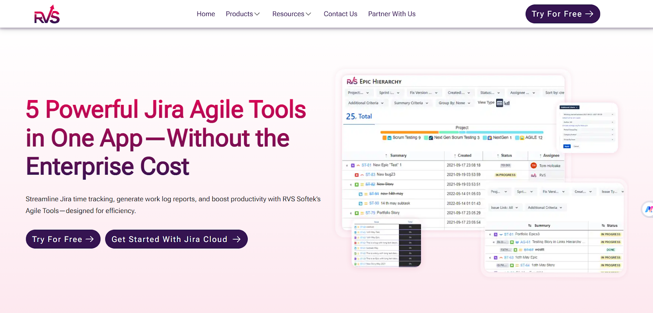Click the RVS assignee avatar in ST-83 row
Image resolution: width=653 pixels, height=313 pixels.
533,175
